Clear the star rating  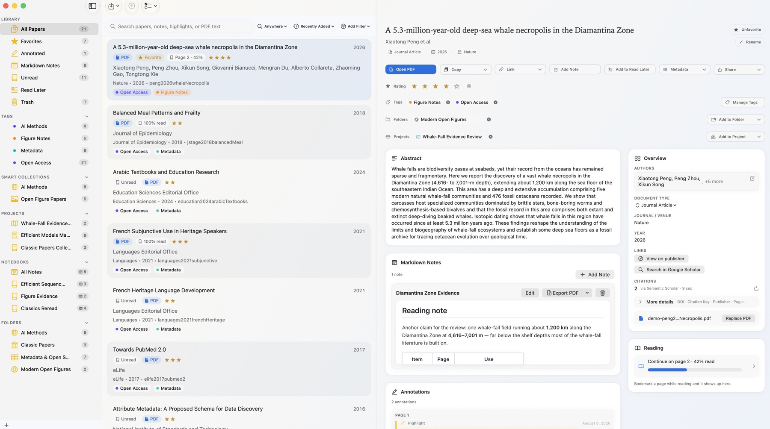click(469, 86)
